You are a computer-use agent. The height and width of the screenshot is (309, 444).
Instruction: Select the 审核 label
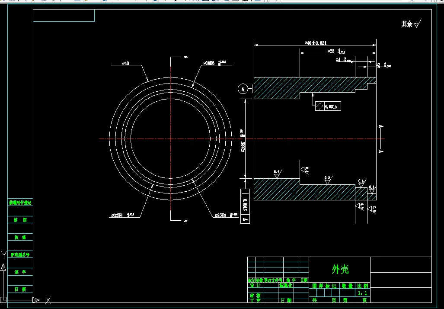pyautogui.click(x=255, y=295)
